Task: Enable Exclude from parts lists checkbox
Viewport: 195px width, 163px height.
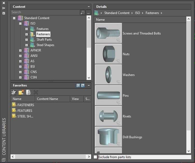Action: (95, 157)
